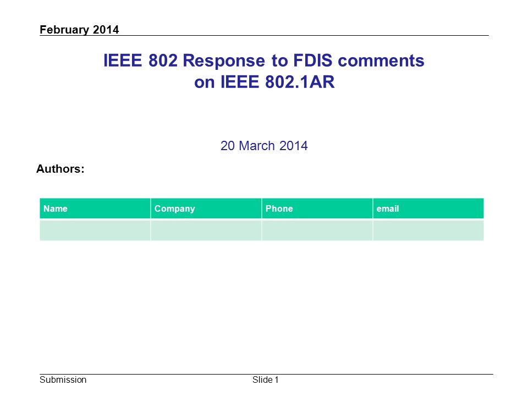Select the date '20 March 2014'
This screenshot has width=528, height=396.
(264, 146)
